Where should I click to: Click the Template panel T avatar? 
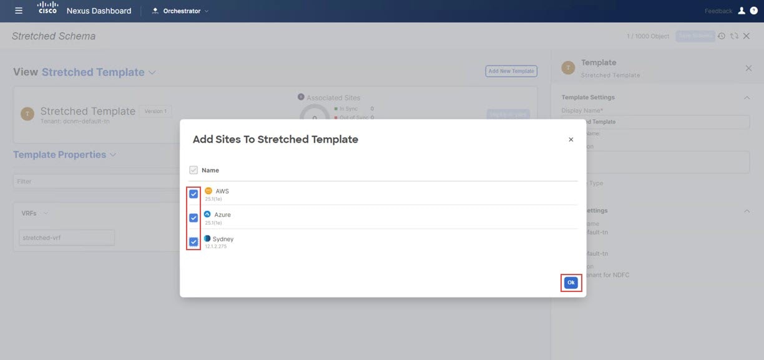[x=568, y=68]
